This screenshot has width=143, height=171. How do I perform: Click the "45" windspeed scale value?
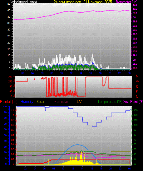(9, 11)
